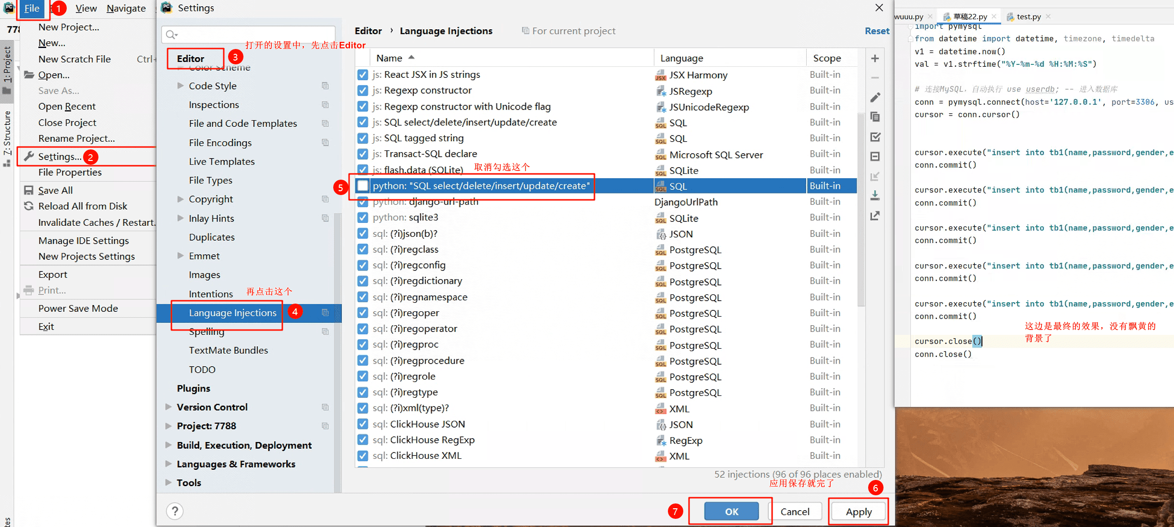This screenshot has width=1174, height=527.
Task: Uncheck js: Regexp constructor injection
Action: click(363, 90)
